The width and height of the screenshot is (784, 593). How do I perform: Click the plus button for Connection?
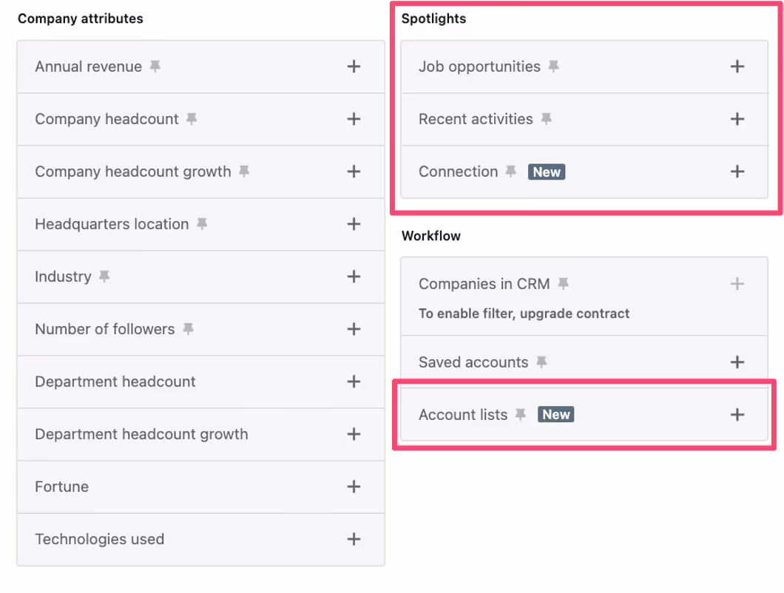pos(737,172)
